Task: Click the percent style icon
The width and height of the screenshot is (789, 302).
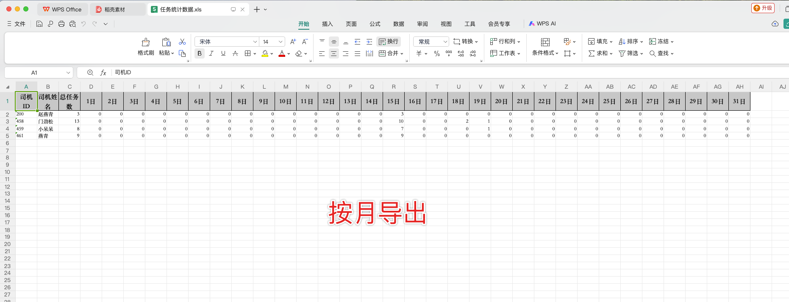Action: [x=437, y=53]
